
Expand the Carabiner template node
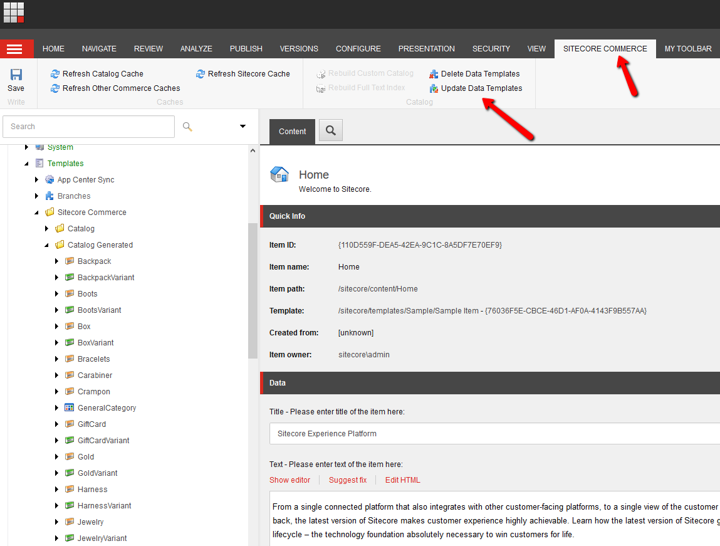pos(57,375)
